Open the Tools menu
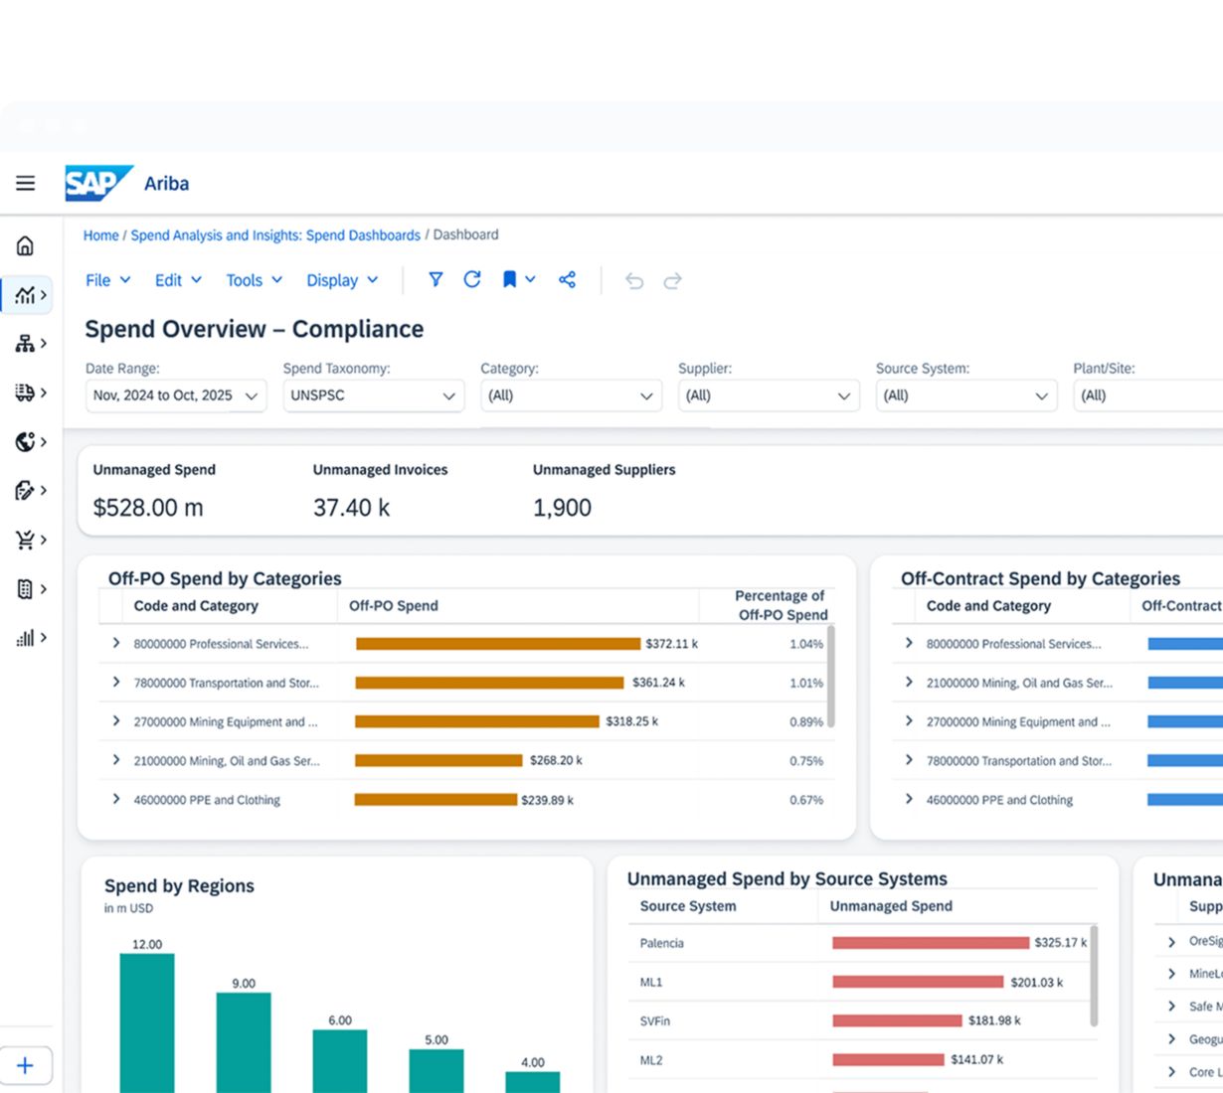Viewport: 1223px width, 1093px height. point(255,280)
